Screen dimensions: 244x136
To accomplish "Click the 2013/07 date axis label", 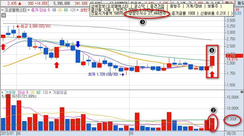I will pos(7,133).
